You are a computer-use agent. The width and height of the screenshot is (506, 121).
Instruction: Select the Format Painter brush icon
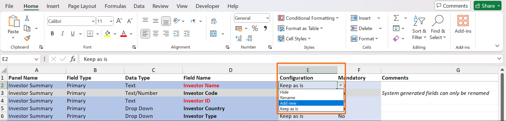click(27, 38)
